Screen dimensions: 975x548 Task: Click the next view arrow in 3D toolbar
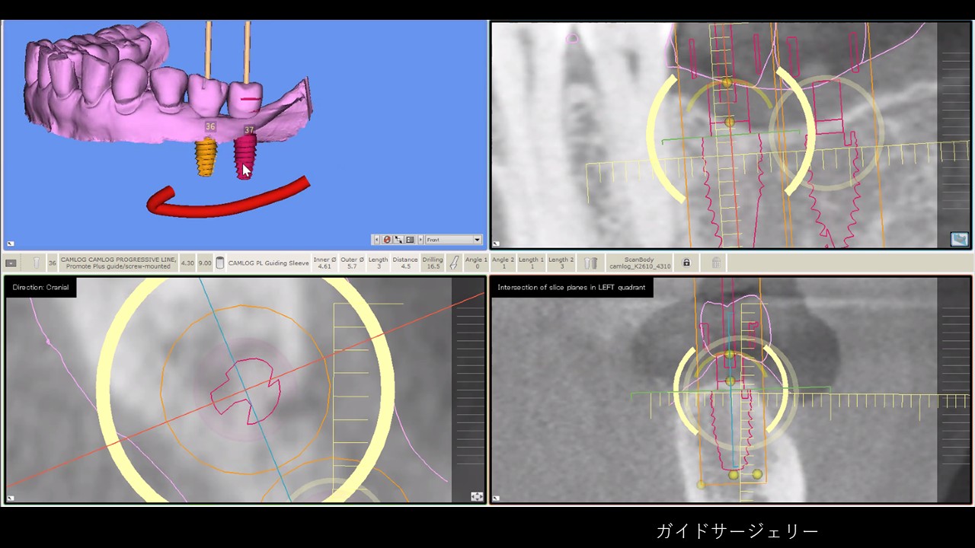tap(419, 240)
